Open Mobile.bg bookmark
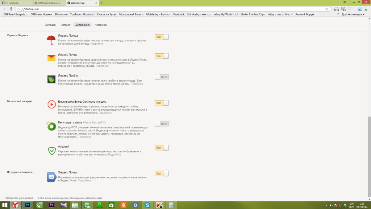The height and width of the screenshot is (209, 371). 158,15
